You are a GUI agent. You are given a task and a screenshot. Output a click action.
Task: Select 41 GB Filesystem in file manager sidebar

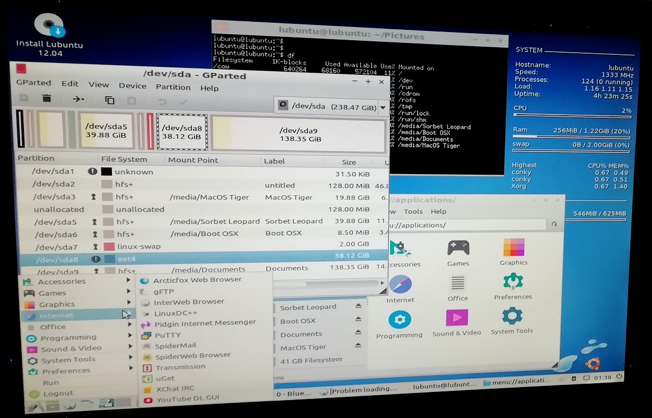pos(311,359)
